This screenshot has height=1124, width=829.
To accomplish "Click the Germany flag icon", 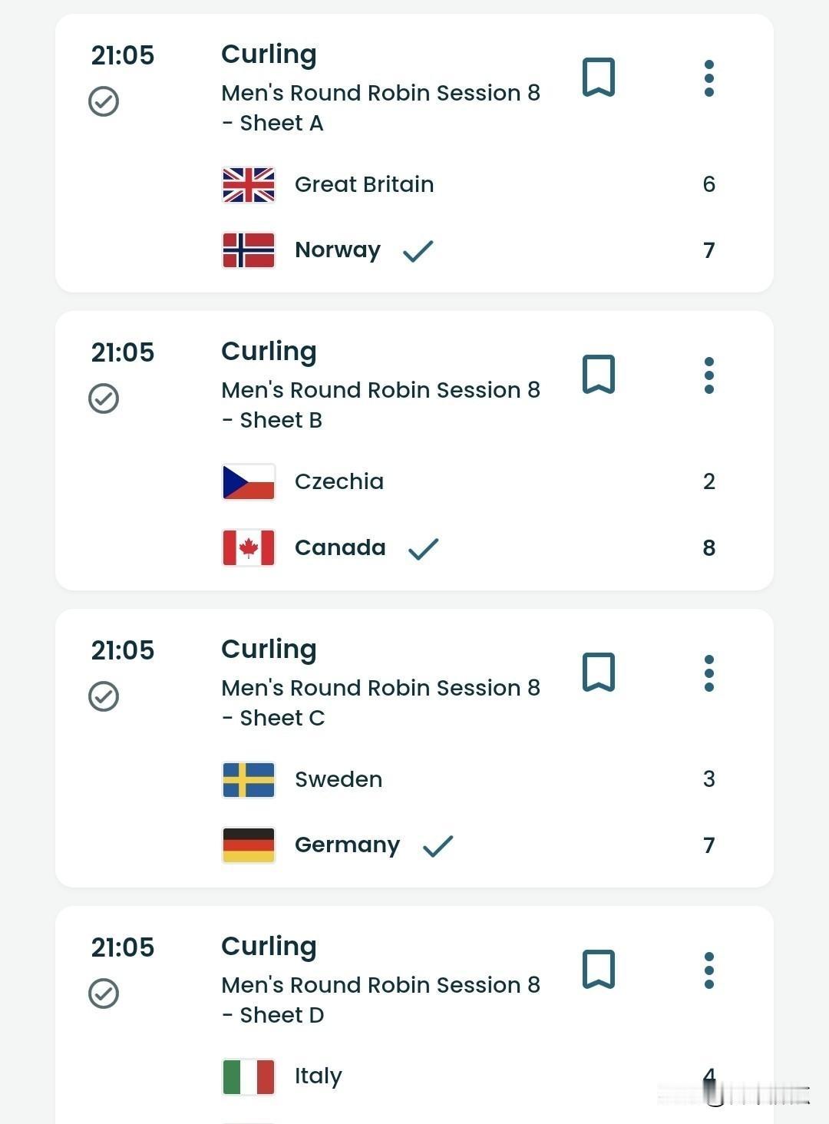I will pyautogui.click(x=249, y=845).
